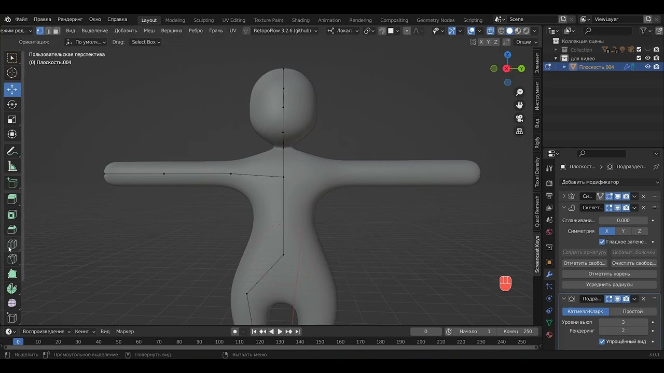Image resolution: width=664 pixels, height=373 pixels.
Task: Uncheck 'Упрощённый вид' checkbox
Action: (602, 341)
